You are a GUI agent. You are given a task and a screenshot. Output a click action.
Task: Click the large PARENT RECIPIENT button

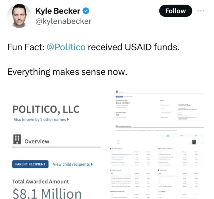[30, 164]
